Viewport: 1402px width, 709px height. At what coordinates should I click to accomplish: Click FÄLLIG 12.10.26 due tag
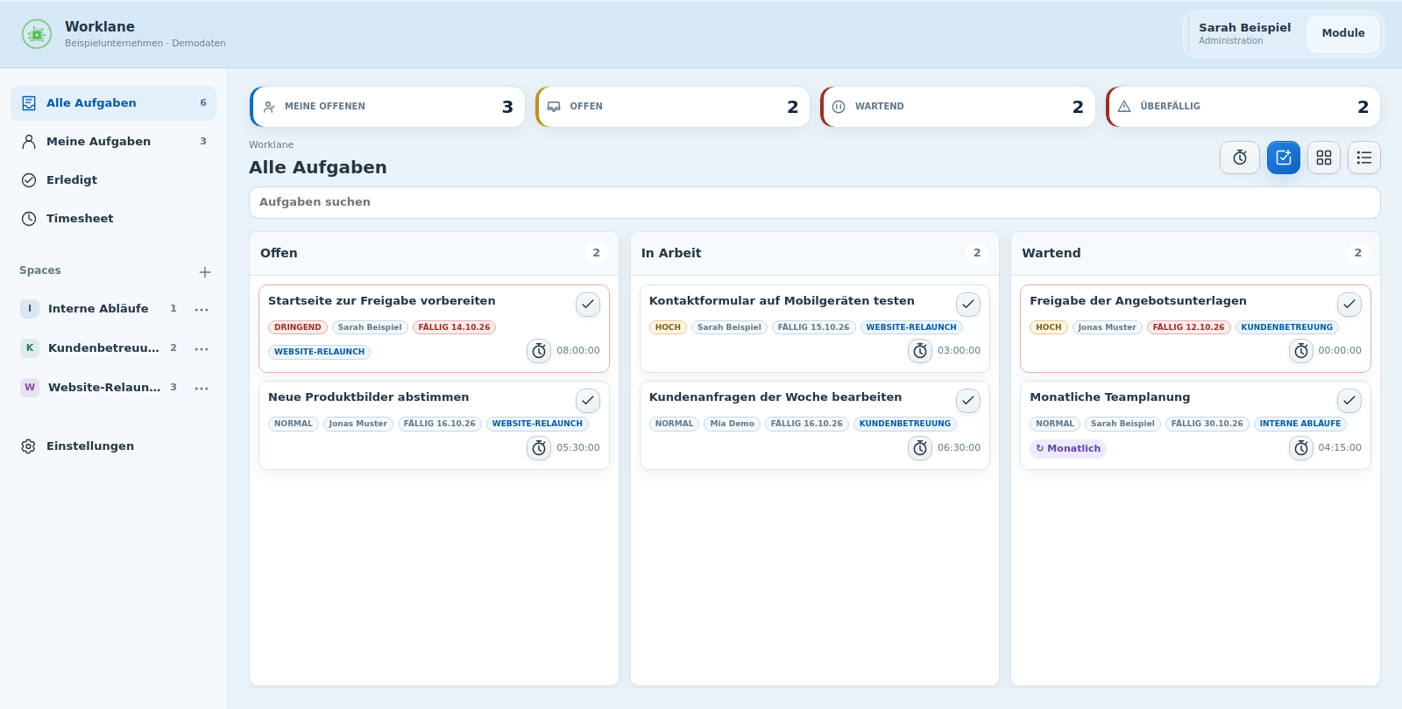pos(1189,327)
